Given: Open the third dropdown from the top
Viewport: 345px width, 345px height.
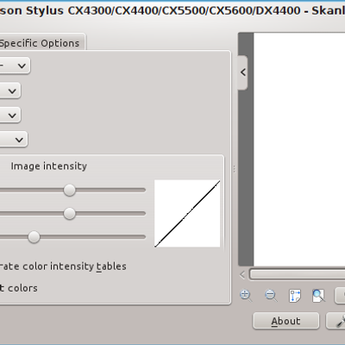Looking at the screenshot, I should 10,116.
